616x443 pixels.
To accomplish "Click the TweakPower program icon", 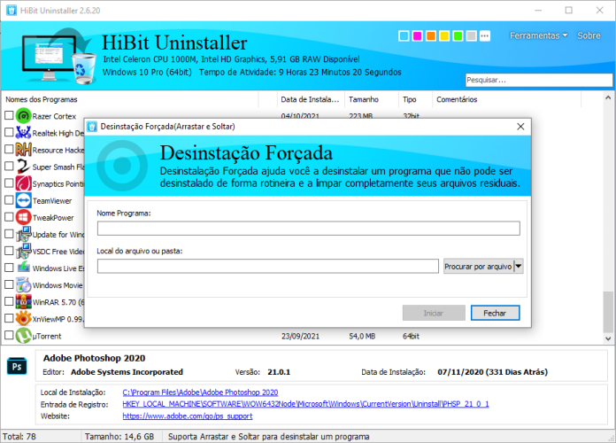I will 24,217.
